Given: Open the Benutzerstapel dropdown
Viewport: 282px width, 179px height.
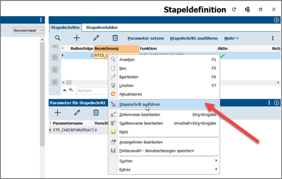Looking at the screenshot, I should (x=29, y=30).
